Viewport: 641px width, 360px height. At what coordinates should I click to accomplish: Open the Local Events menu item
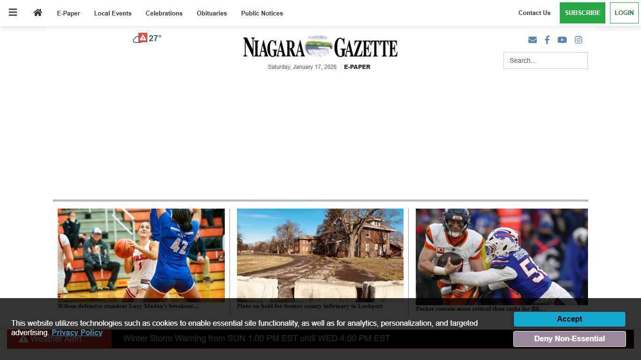[x=113, y=13]
